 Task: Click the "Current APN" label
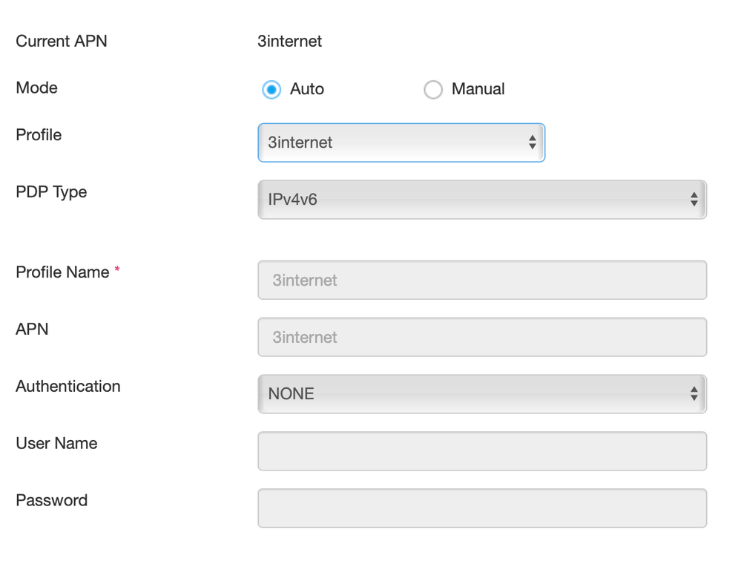pyautogui.click(x=62, y=42)
